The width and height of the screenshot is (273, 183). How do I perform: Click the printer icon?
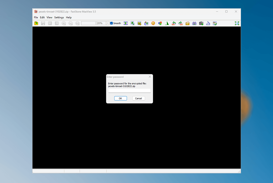(x=194, y=23)
